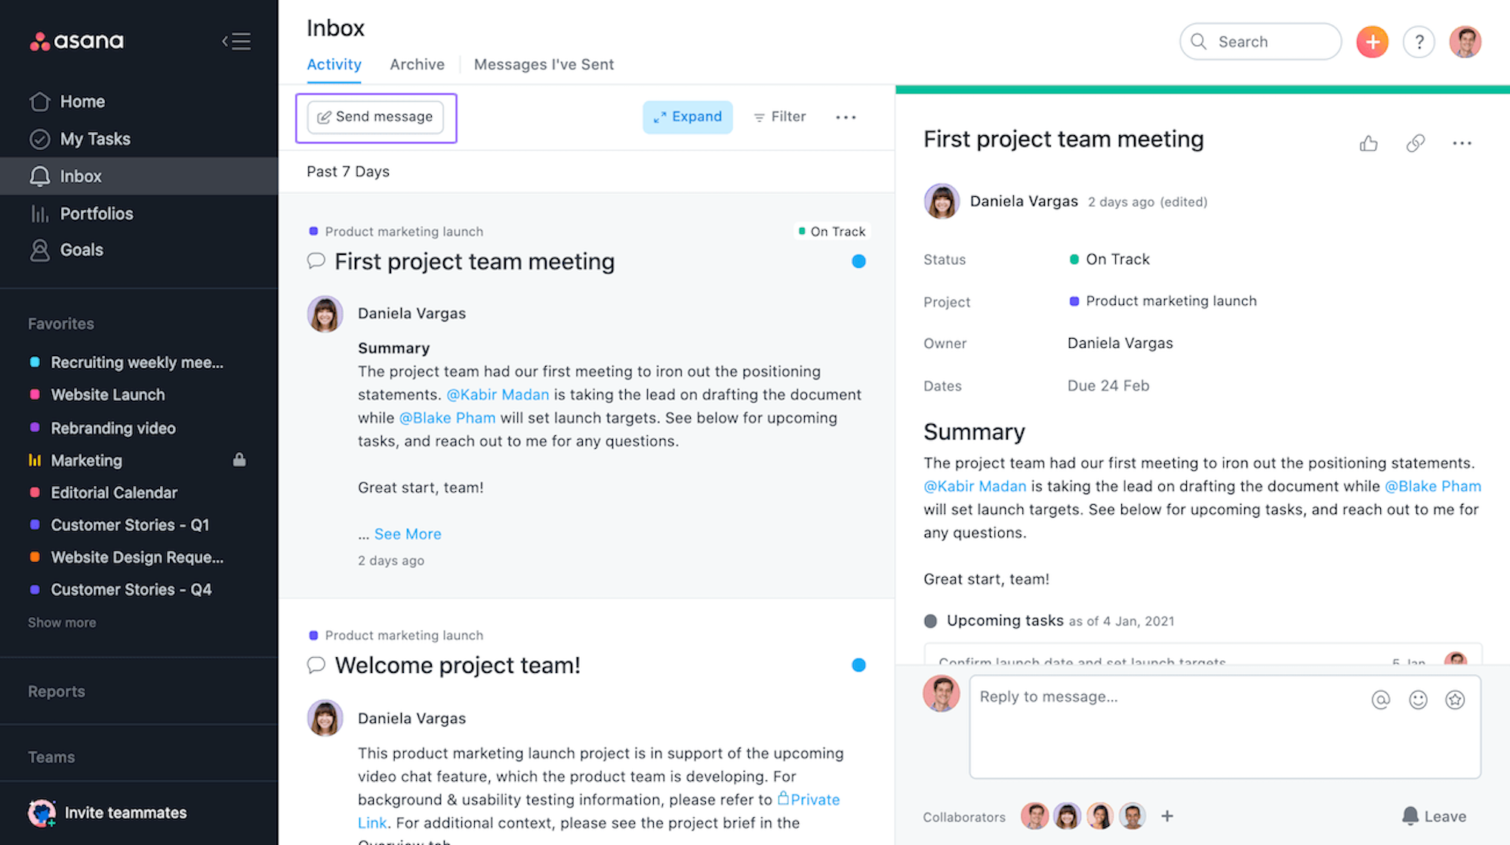The width and height of the screenshot is (1510, 845).
Task: Click the three-dot overflow menu icon
Action: (x=846, y=115)
